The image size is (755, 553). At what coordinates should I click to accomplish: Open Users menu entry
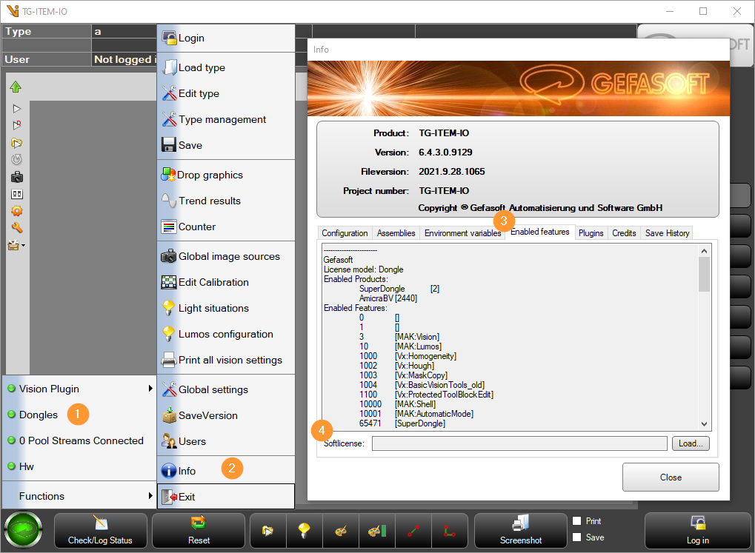pyautogui.click(x=226, y=441)
